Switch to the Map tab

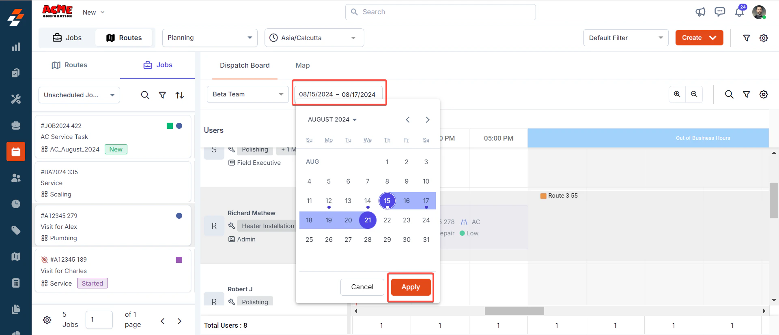pyautogui.click(x=302, y=65)
